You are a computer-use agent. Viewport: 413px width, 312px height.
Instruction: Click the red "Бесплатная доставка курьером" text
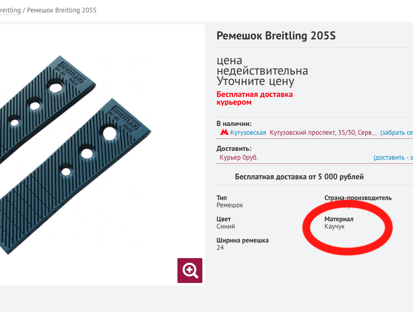(254, 98)
